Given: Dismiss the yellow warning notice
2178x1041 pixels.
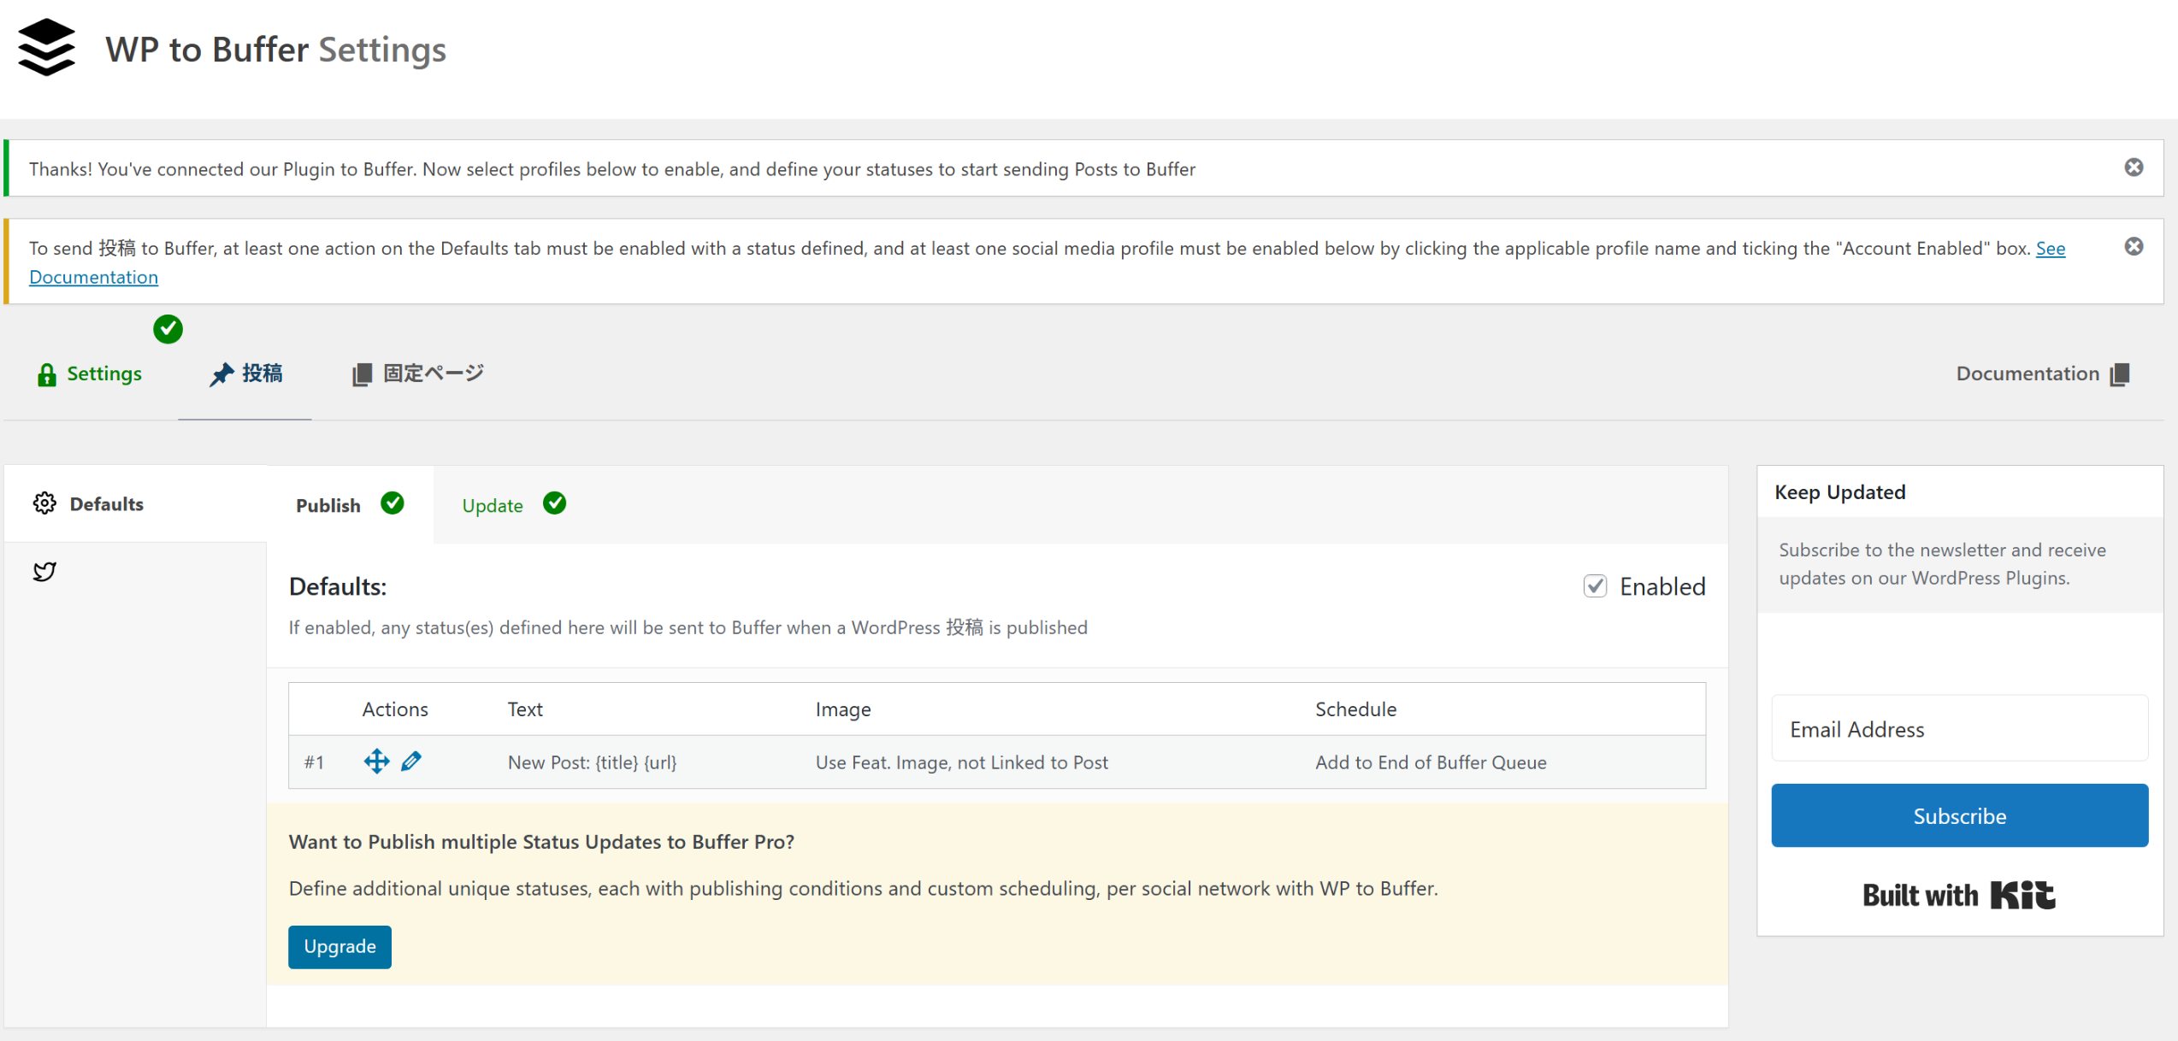Looking at the screenshot, I should tap(2134, 247).
